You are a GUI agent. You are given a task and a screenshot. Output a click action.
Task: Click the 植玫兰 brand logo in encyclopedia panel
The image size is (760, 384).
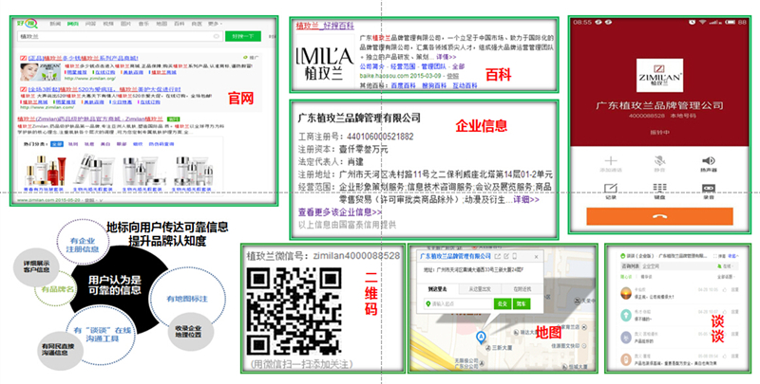click(x=324, y=63)
